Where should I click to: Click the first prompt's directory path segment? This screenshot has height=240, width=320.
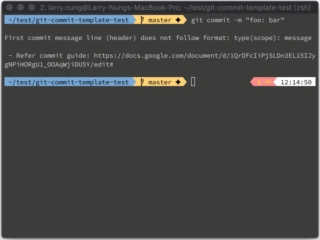click(69, 20)
